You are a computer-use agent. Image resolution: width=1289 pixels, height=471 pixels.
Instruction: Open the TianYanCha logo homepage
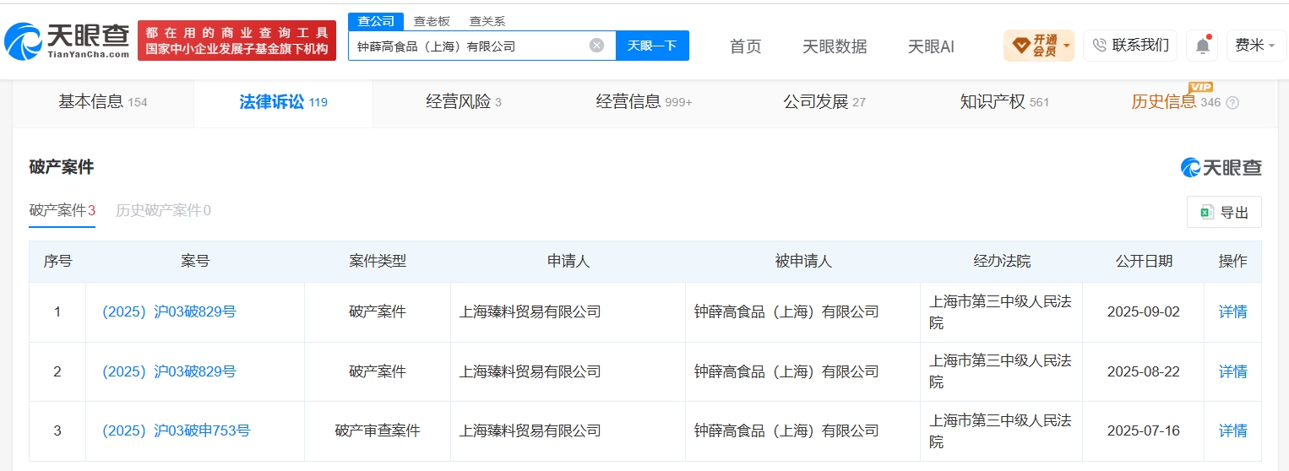[x=68, y=40]
